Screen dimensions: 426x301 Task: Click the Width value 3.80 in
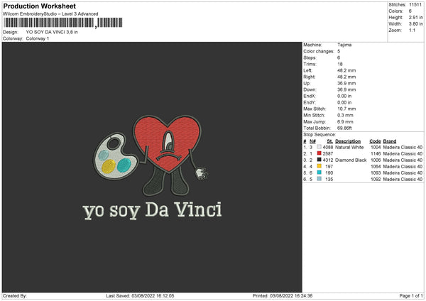coord(415,24)
